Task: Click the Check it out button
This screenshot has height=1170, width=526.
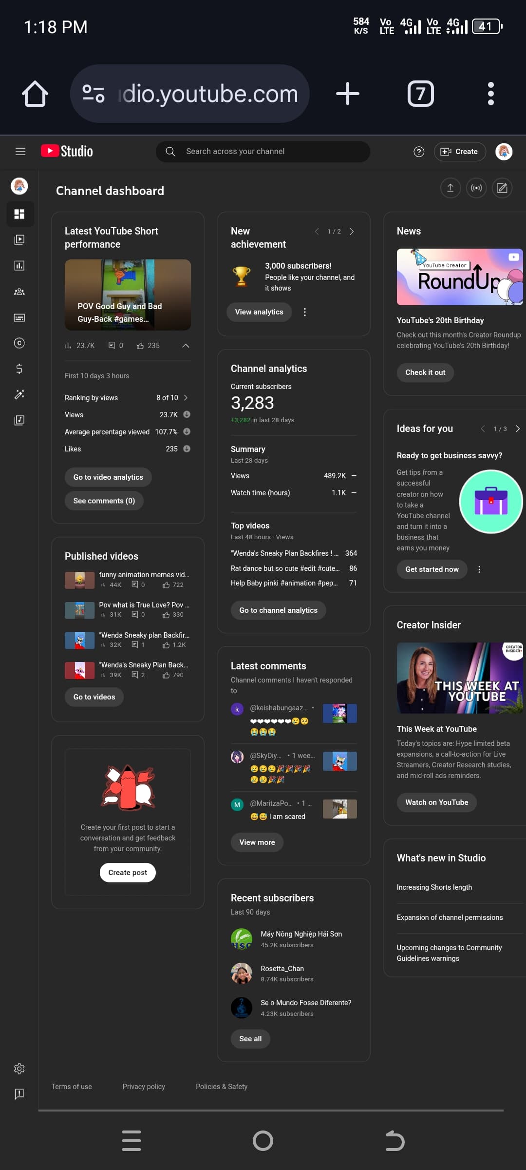Action: (x=425, y=372)
